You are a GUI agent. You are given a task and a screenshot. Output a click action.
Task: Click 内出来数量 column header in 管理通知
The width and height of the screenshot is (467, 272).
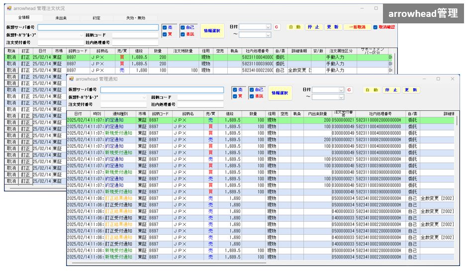[317, 114]
